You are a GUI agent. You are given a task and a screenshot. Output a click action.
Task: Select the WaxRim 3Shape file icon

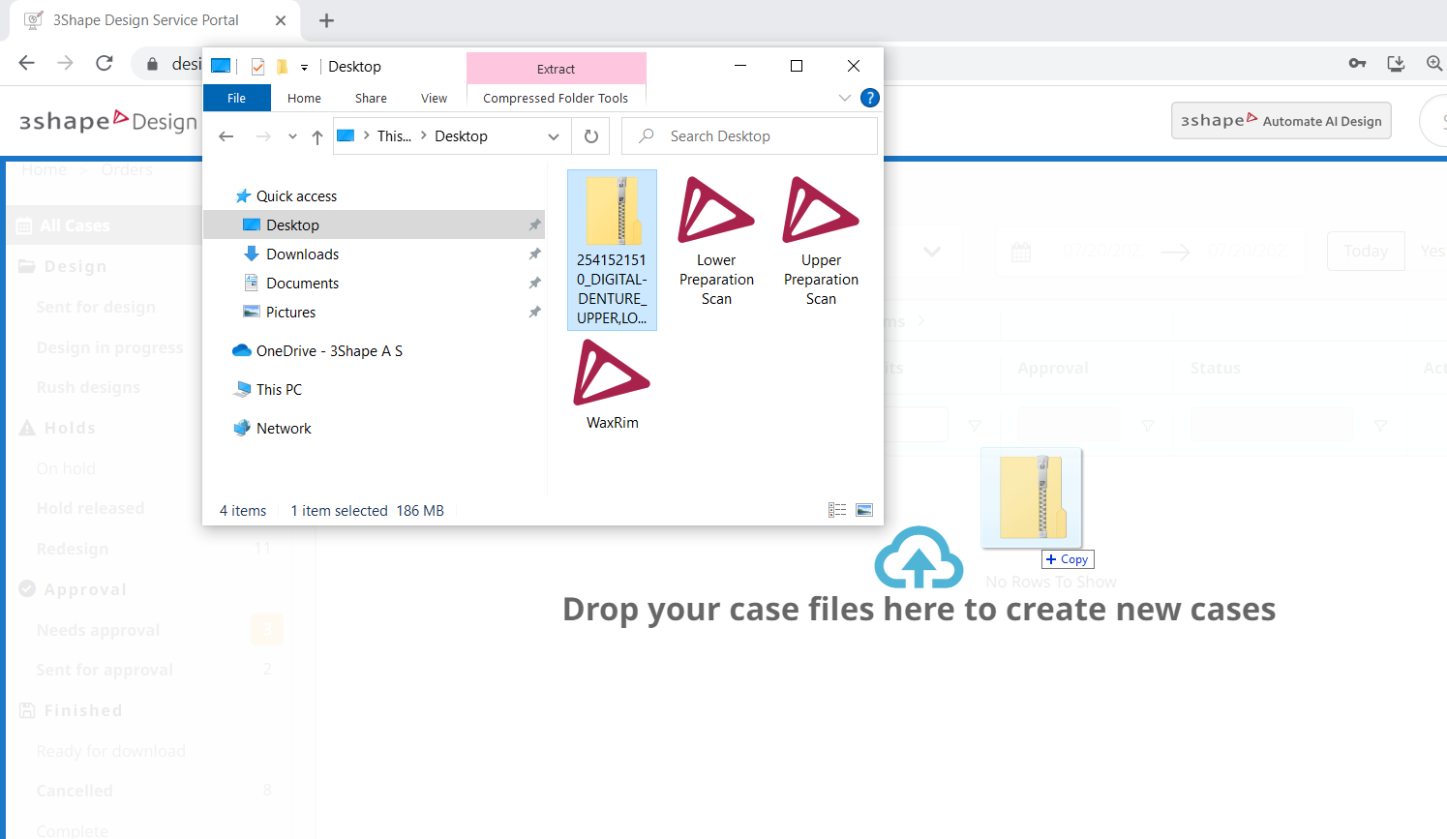click(612, 374)
